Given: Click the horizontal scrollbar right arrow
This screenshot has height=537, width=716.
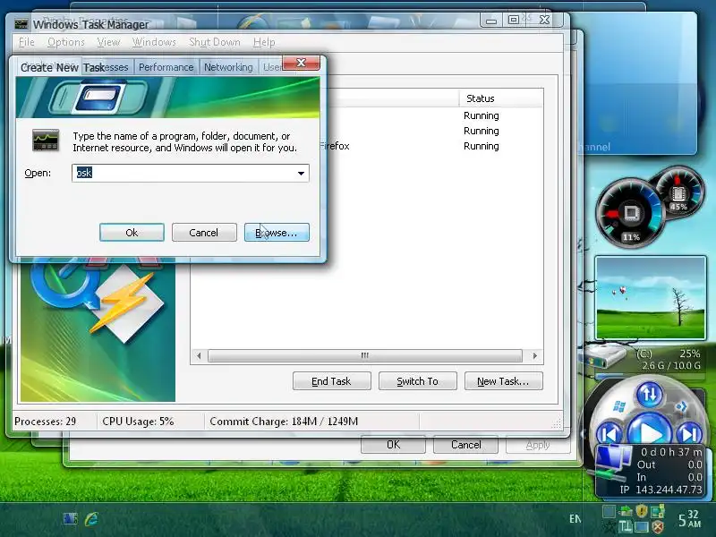Looking at the screenshot, I should [535, 355].
